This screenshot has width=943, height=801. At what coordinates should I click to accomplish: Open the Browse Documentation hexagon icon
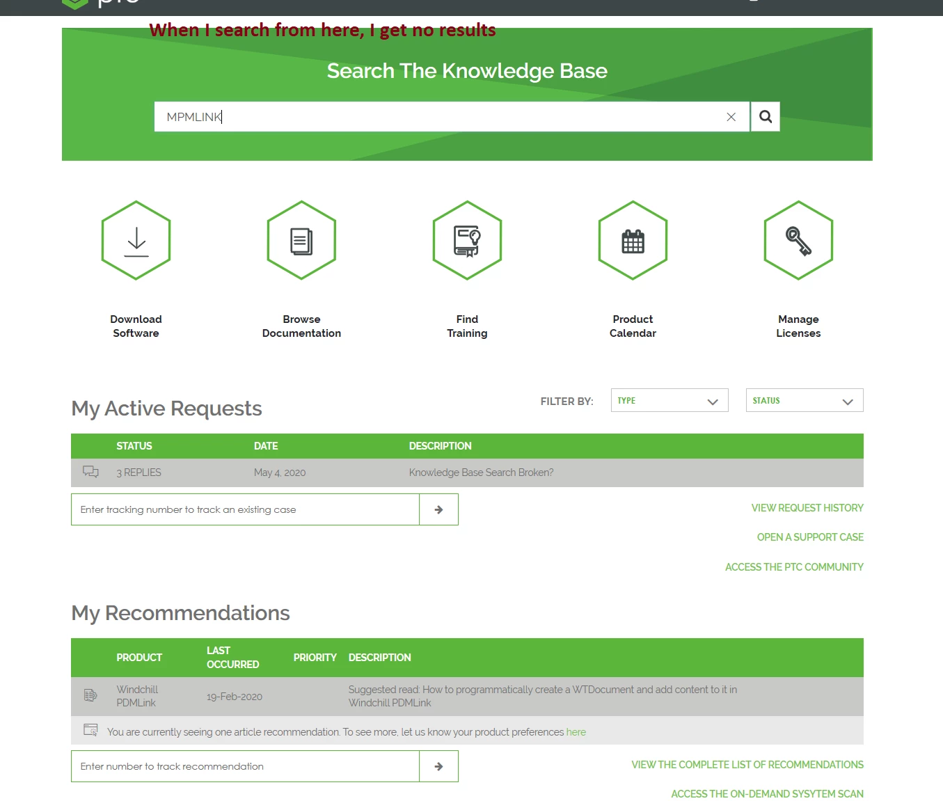[x=301, y=240]
